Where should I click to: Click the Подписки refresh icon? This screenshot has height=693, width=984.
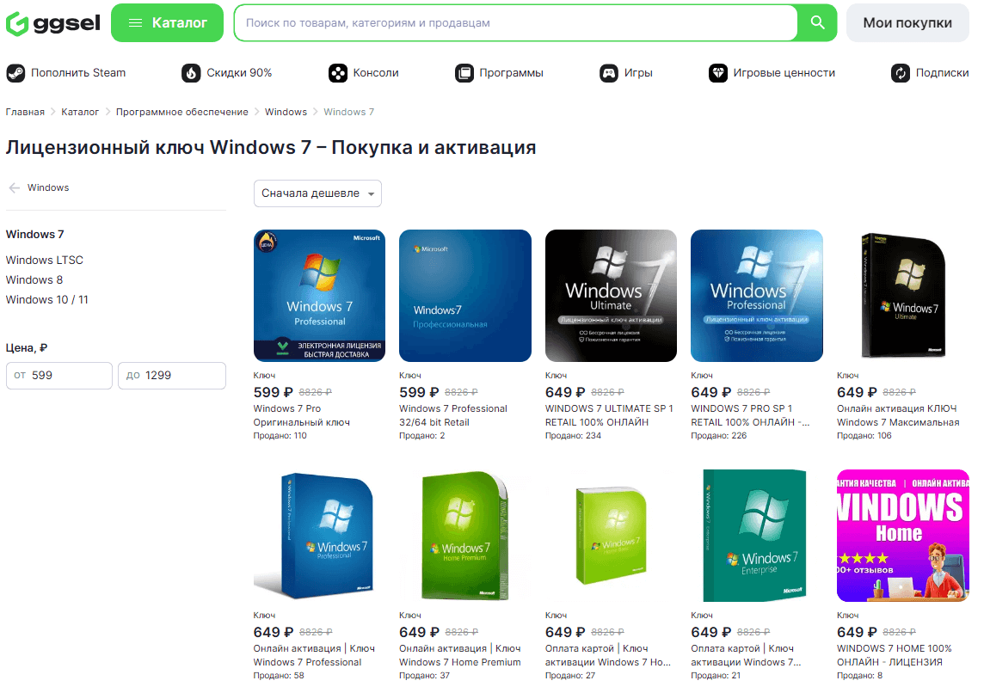click(x=901, y=73)
